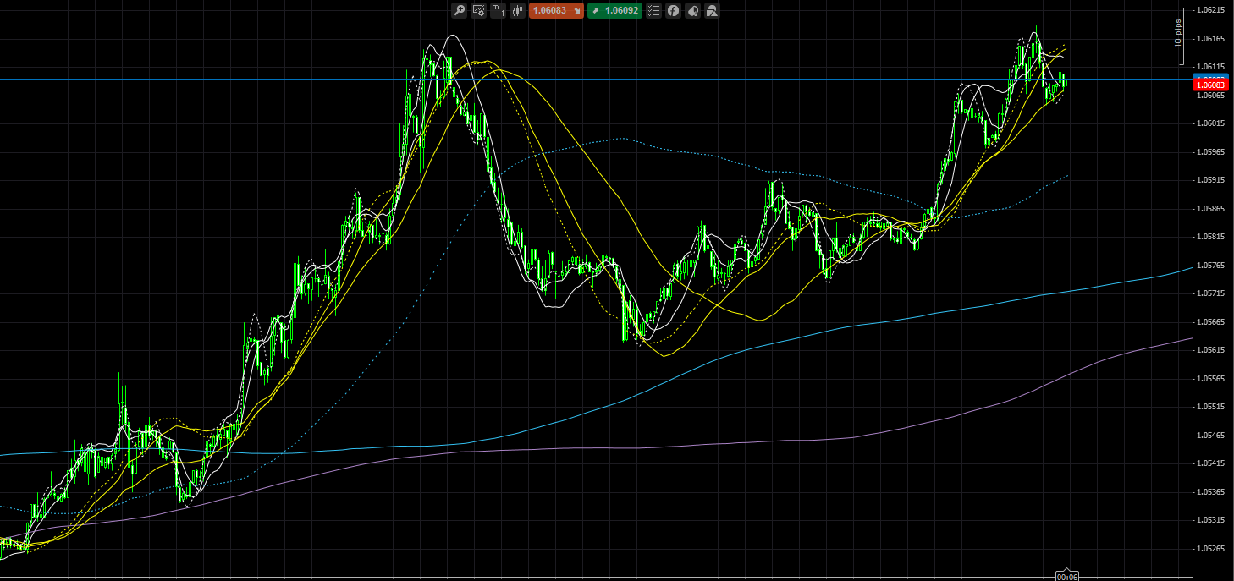
Task: Open the candlestick chart type selector
Action: point(517,10)
